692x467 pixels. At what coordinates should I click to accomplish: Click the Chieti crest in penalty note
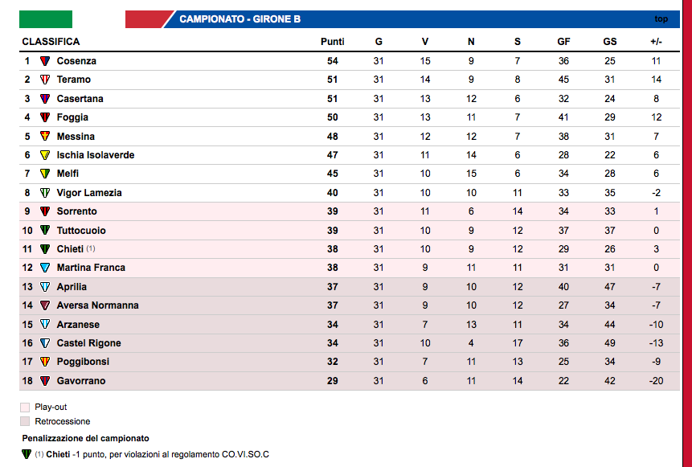click(27, 455)
